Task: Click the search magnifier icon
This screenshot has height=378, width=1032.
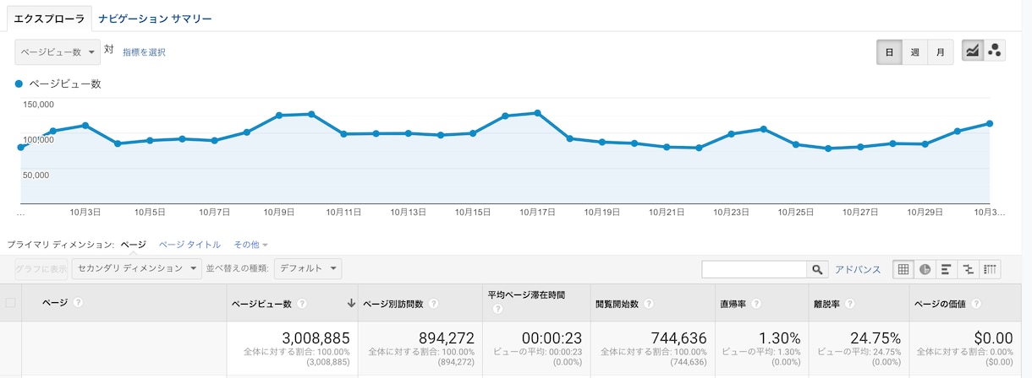Action: [817, 269]
